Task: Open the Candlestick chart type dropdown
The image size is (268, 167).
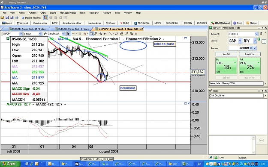Action: coord(63,34)
